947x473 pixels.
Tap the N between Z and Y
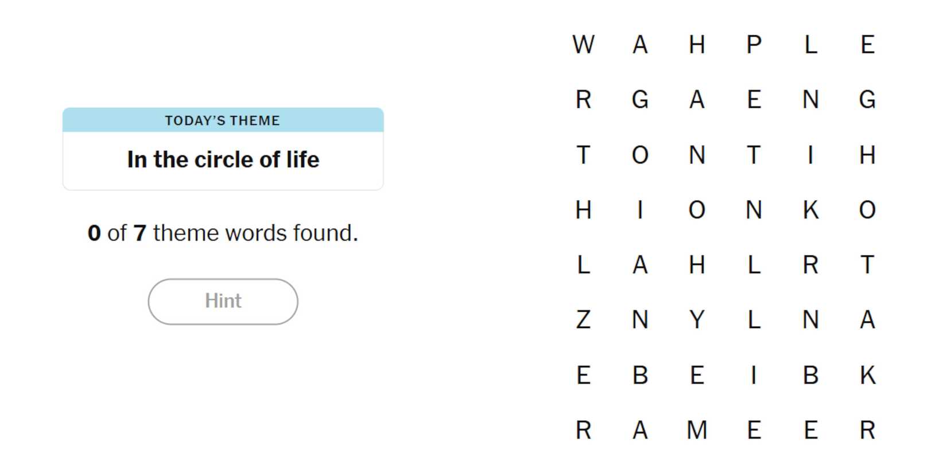[640, 320]
